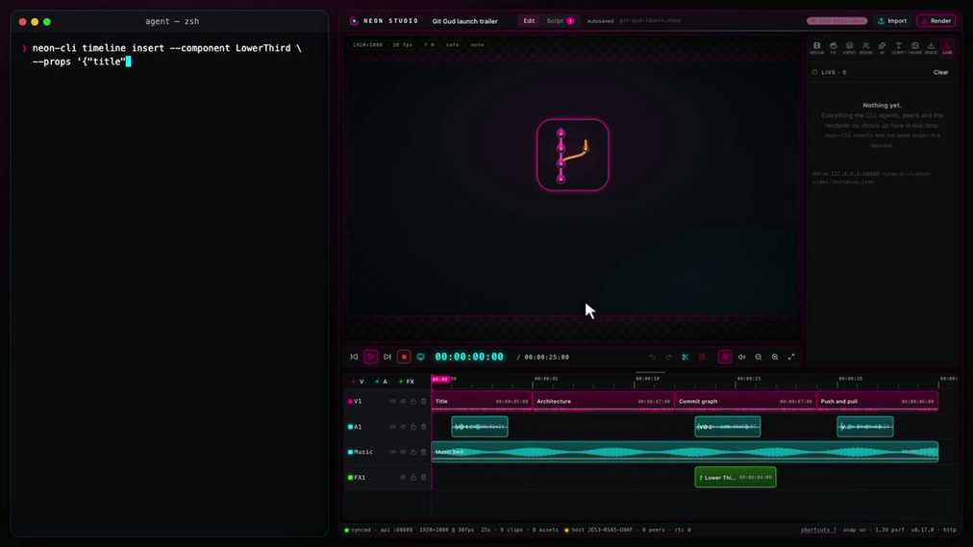
Task: Jump to timeline start with skip-back button
Action: (x=355, y=357)
